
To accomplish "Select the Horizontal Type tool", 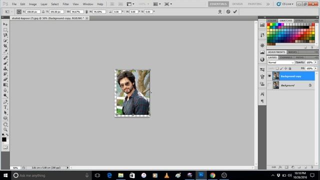I will click(5, 107).
